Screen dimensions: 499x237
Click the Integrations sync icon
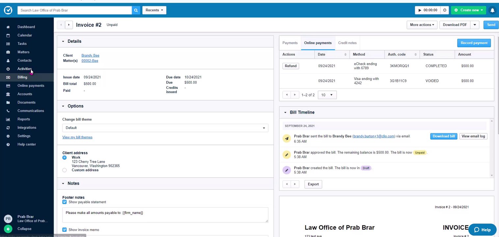tap(8, 128)
